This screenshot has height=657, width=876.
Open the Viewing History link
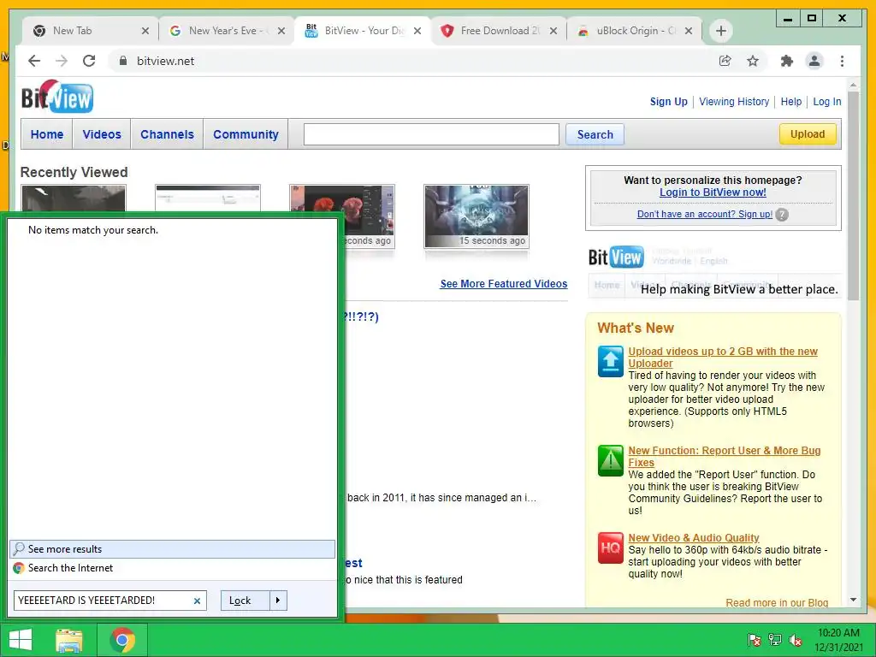point(734,102)
